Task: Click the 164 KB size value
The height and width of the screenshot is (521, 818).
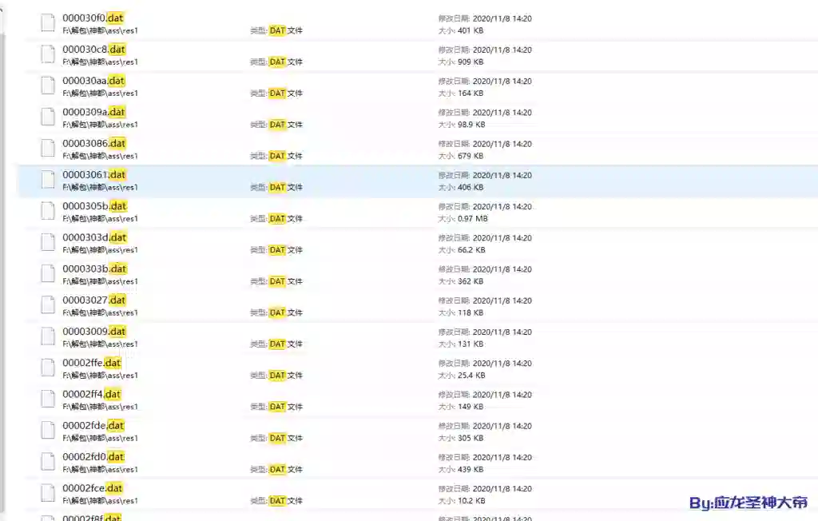Action: click(x=471, y=93)
